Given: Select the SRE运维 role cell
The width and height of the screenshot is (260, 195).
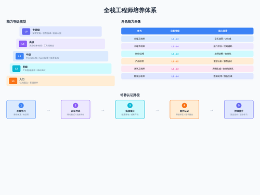Looking at the screenshot, I should (x=139, y=54).
